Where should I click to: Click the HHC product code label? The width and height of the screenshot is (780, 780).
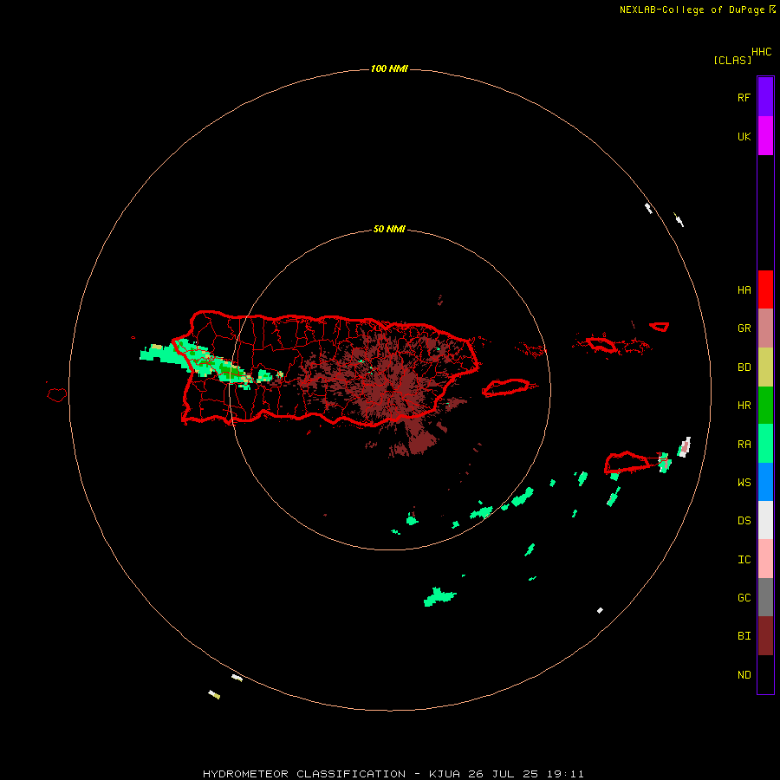[x=761, y=51]
